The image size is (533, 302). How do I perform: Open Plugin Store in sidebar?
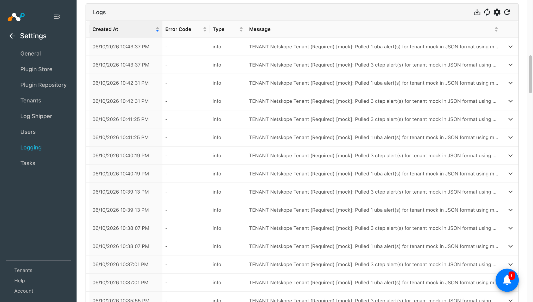click(36, 69)
